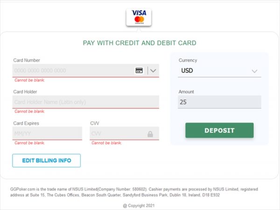
Task: Select the Visa Mastercard payment method tile
Action: tap(139, 17)
